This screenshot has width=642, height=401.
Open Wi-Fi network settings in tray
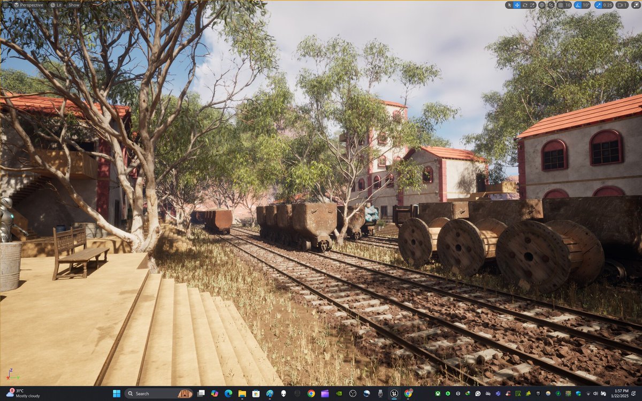[x=588, y=394]
